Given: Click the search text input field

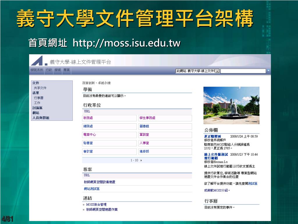Looking at the screenshot, I should point(243,71).
